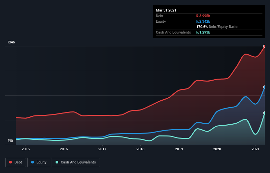Click Cash And Equivalents label in tooltip
Image resolution: width=270 pixels, height=173 pixels.
[173, 32]
